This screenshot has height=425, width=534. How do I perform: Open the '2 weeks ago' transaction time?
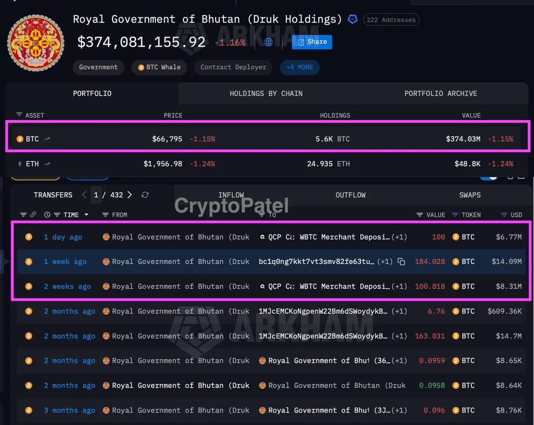coord(67,286)
